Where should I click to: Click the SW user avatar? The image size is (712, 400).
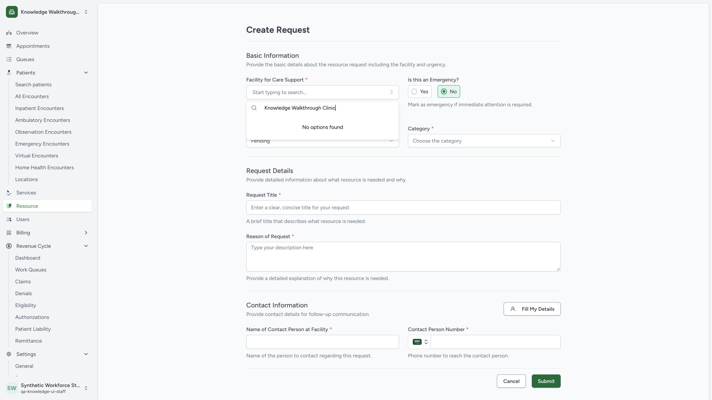[12, 388]
